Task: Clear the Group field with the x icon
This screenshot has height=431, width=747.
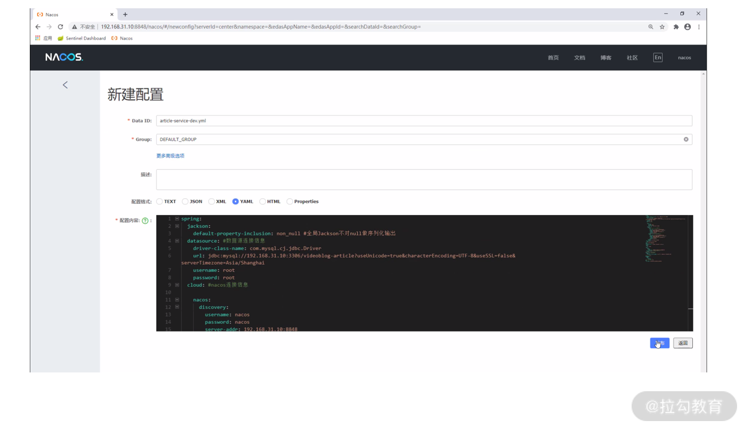Action: [686, 139]
